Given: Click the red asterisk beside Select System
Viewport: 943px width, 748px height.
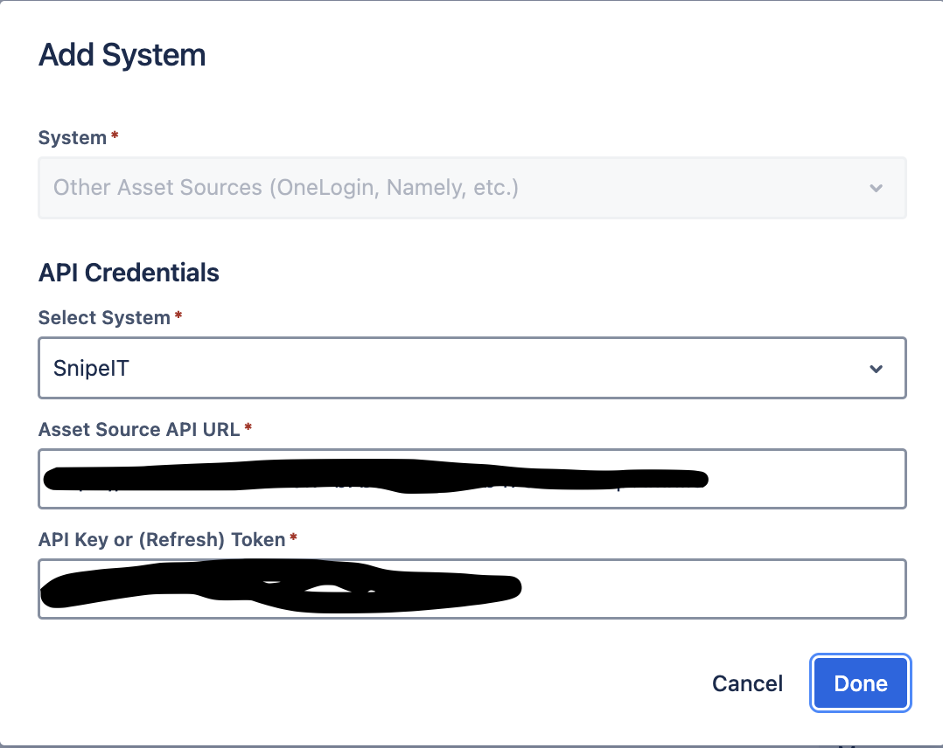Looking at the screenshot, I should tap(178, 315).
